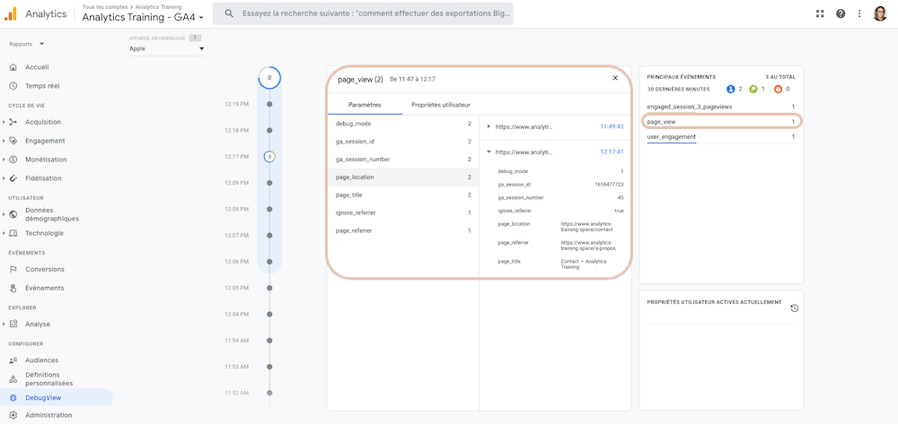
Task: Select the page_location parameter row
Action: click(403, 177)
